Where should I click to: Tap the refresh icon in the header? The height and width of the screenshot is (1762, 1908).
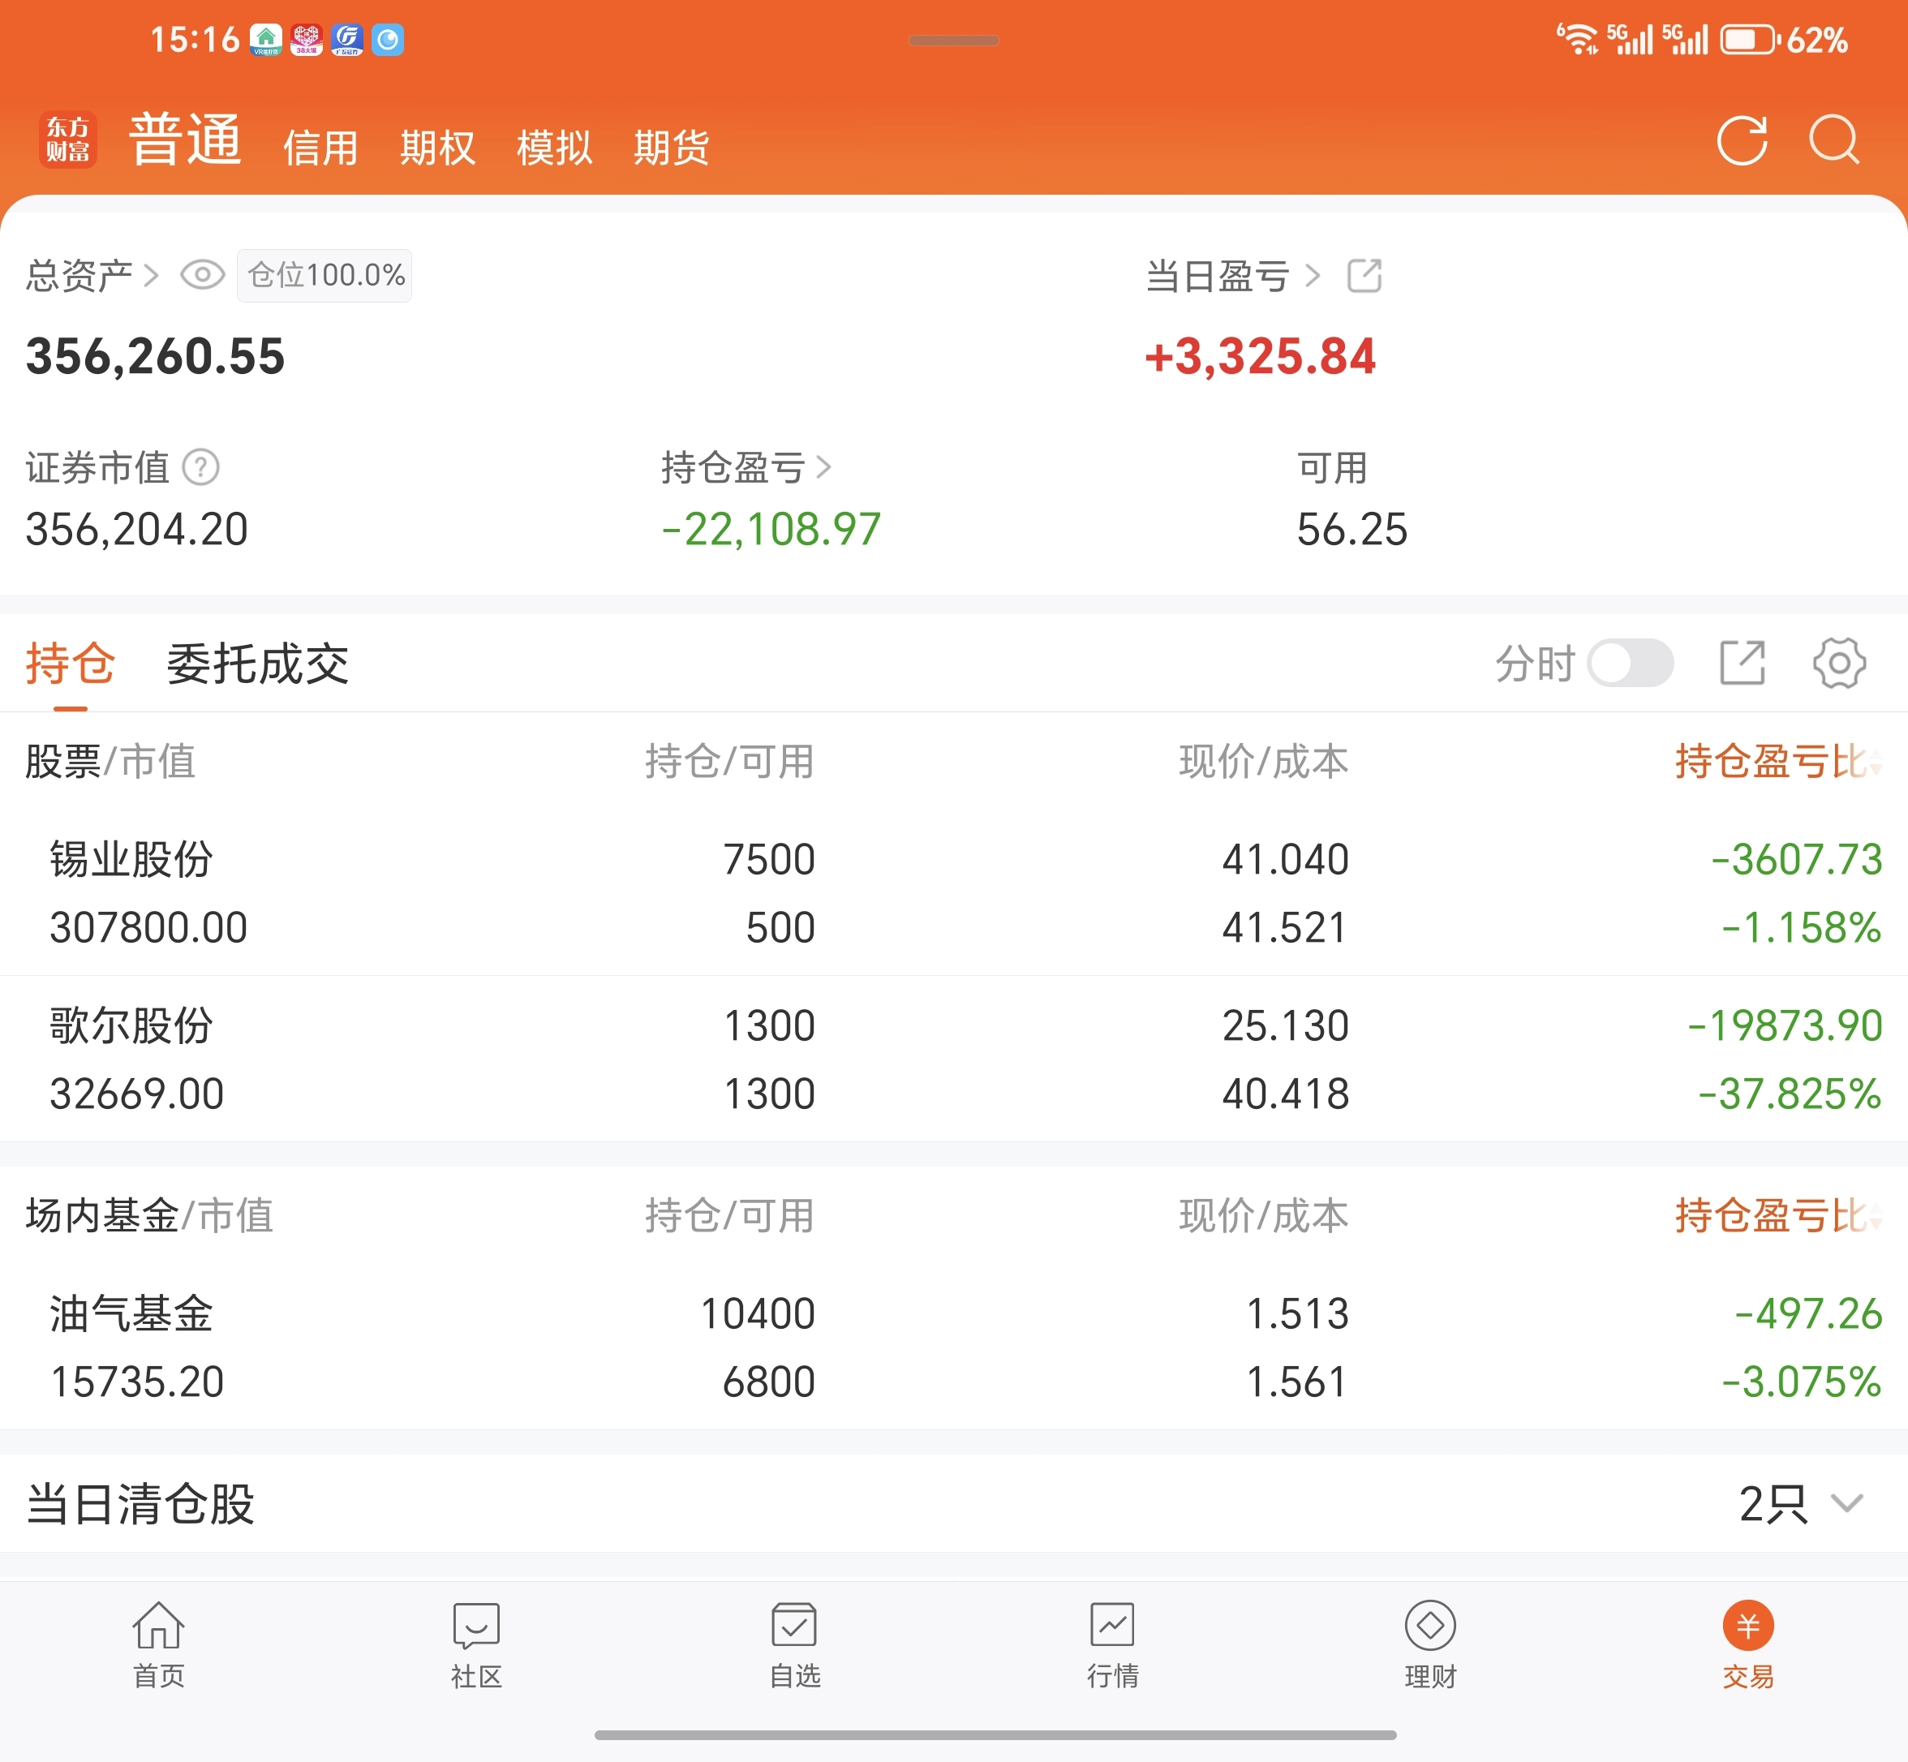pyautogui.click(x=1741, y=141)
